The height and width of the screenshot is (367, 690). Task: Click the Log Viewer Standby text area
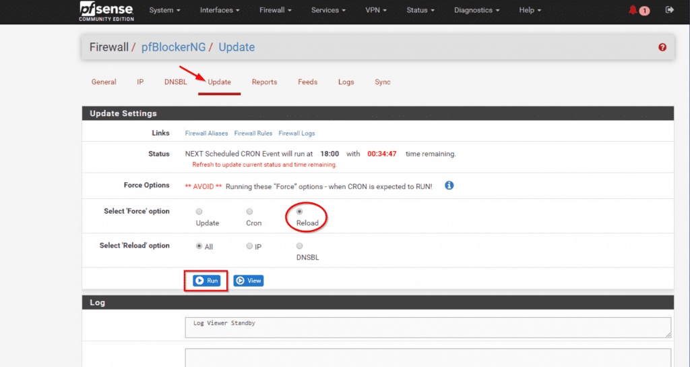(428, 327)
